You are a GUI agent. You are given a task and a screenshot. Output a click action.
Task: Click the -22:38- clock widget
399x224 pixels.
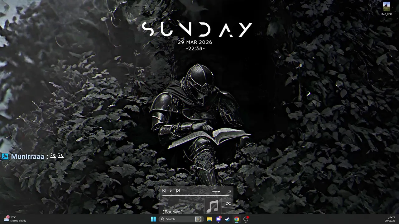[x=195, y=49]
